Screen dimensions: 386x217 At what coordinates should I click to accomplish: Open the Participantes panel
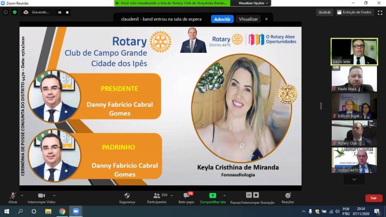(156, 195)
